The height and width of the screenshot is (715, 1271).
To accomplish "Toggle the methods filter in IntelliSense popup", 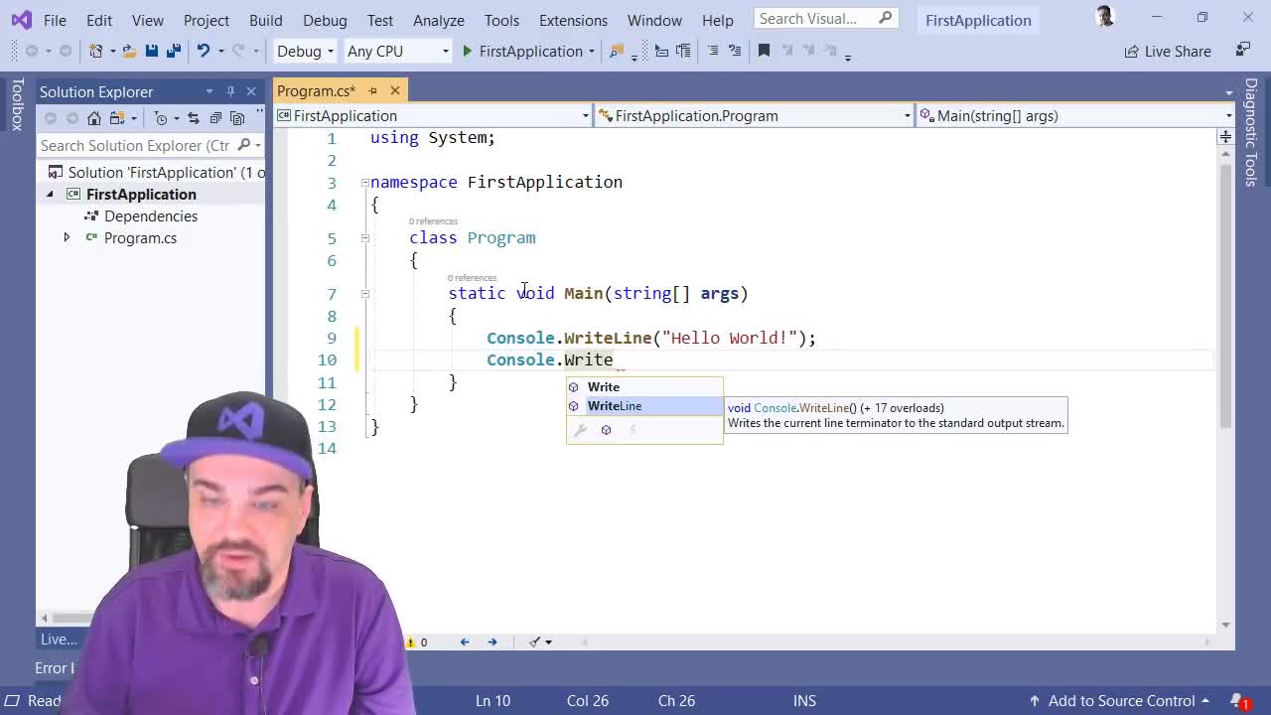I will tap(606, 430).
